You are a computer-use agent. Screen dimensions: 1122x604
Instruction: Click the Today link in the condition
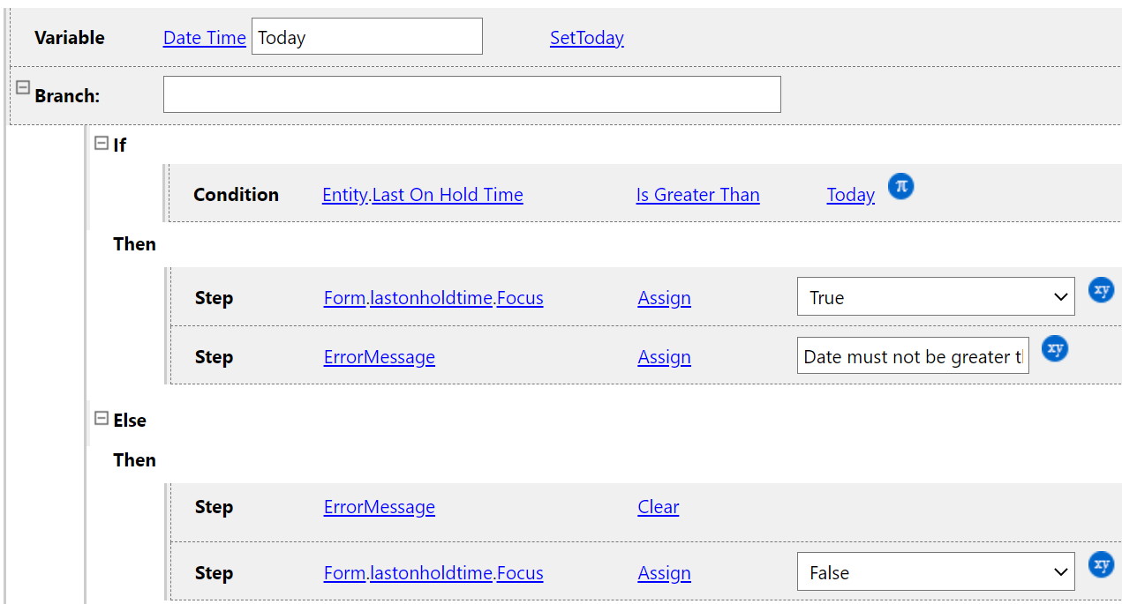[850, 195]
